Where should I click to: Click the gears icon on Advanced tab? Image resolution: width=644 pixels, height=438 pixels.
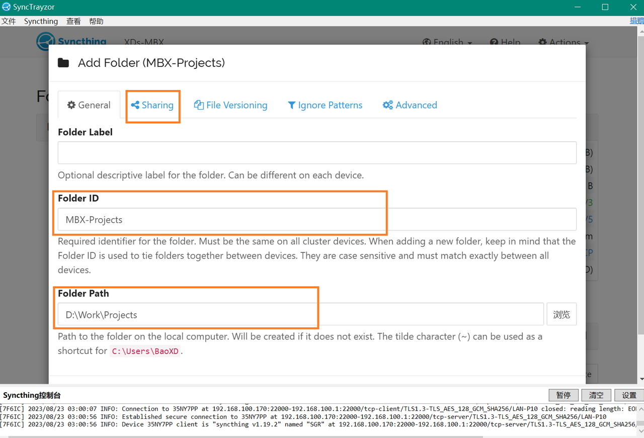tap(388, 105)
